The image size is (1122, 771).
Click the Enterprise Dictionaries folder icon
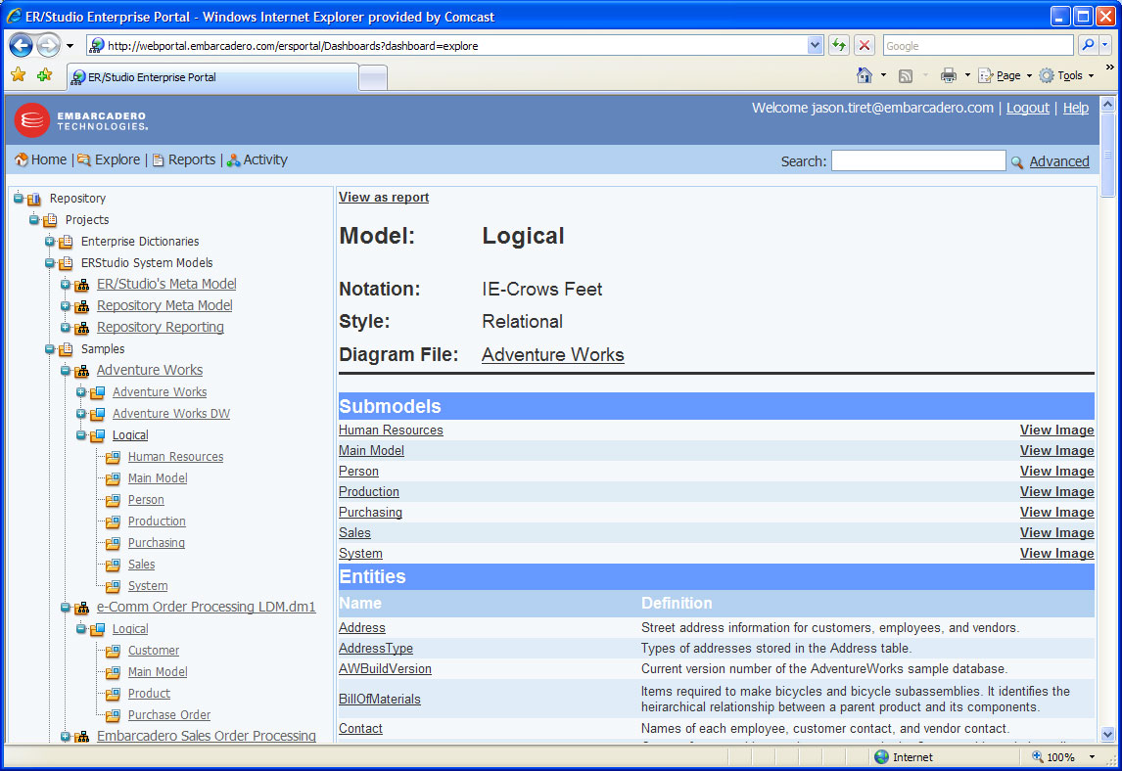point(66,242)
